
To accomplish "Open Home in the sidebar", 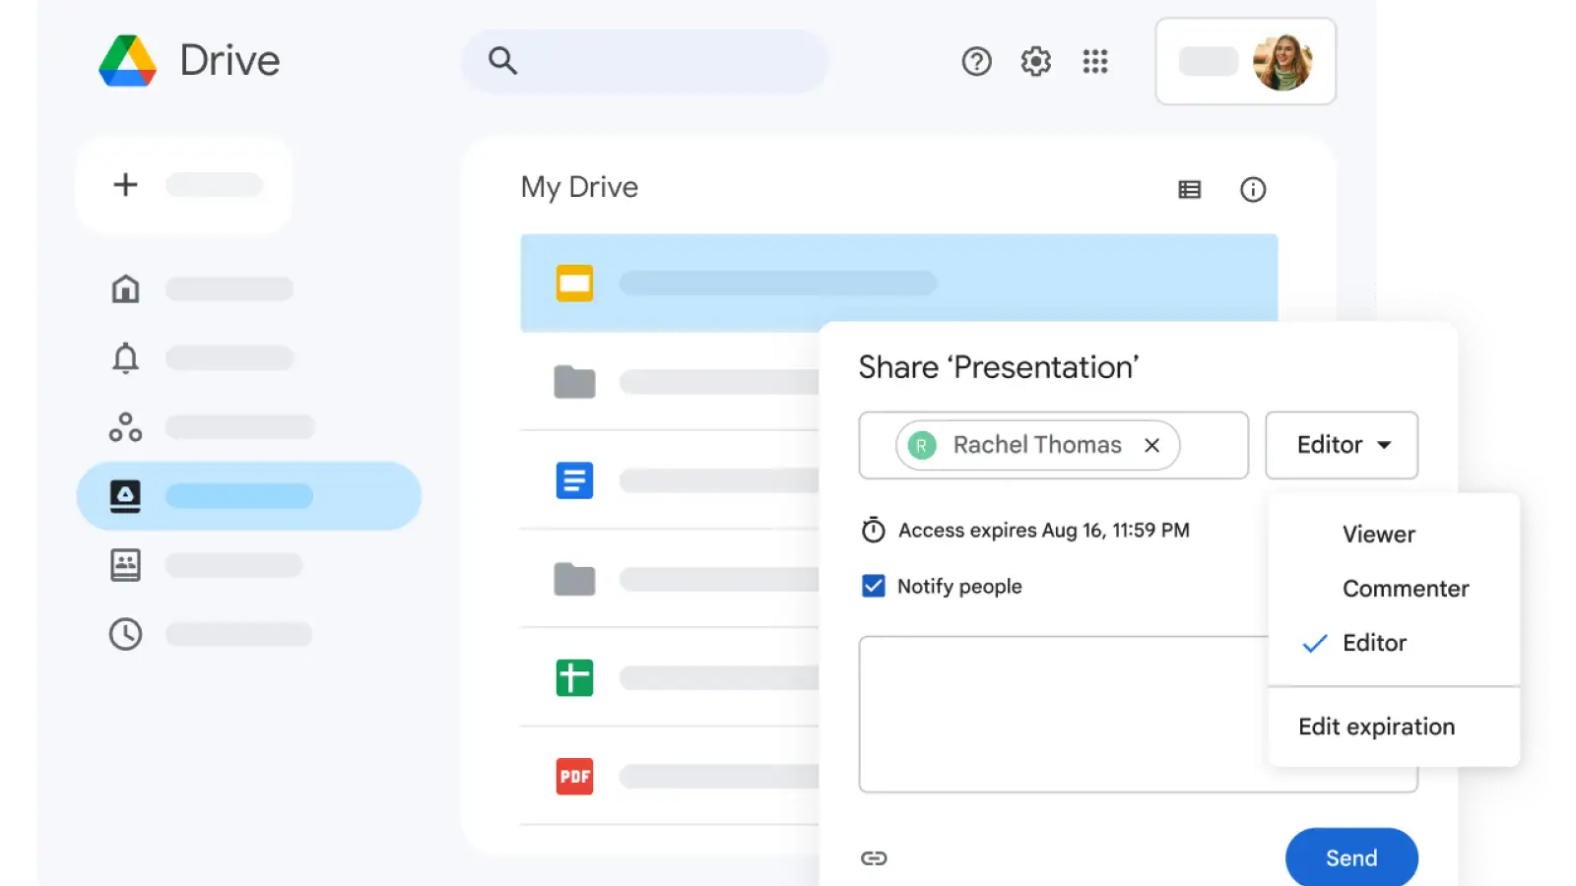I will tap(125, 288).
